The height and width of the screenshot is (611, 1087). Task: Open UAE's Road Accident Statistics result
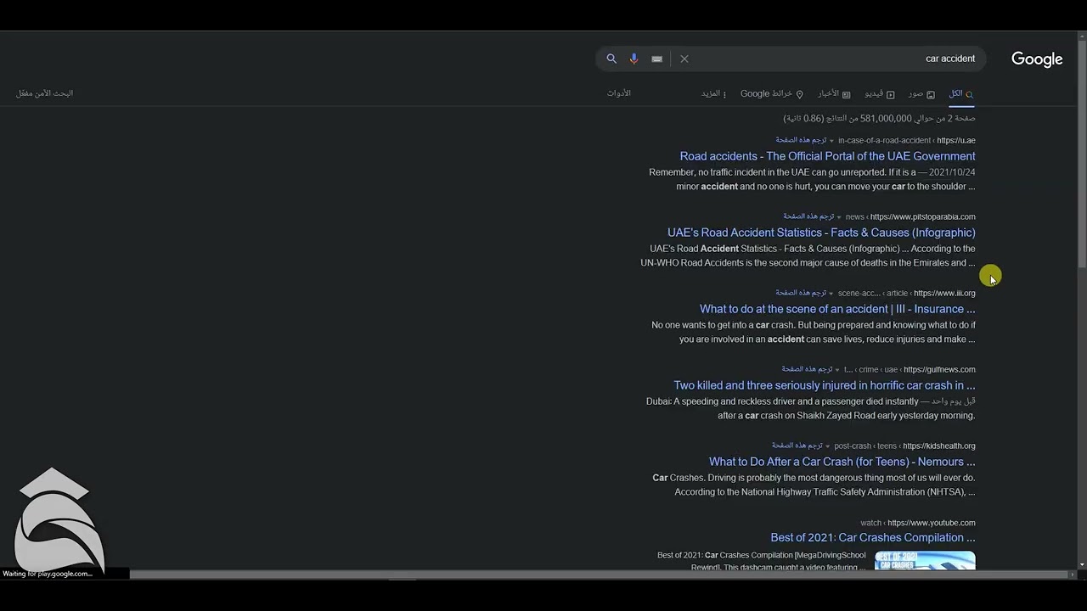click(x=821, y=233)
